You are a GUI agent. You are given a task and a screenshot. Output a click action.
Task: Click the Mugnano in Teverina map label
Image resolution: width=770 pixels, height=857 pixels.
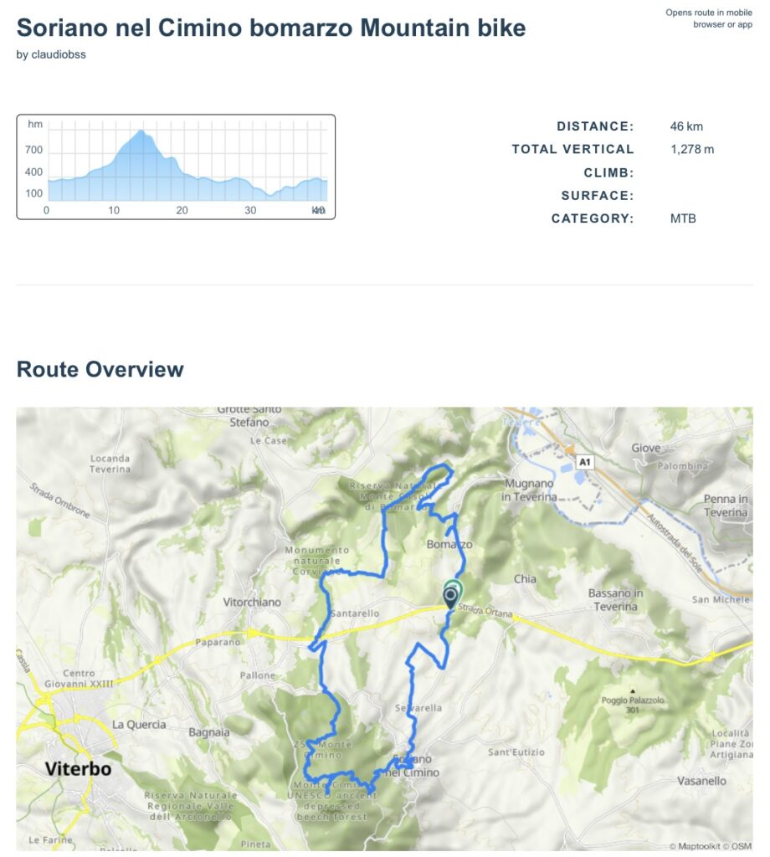coord(531,490)
